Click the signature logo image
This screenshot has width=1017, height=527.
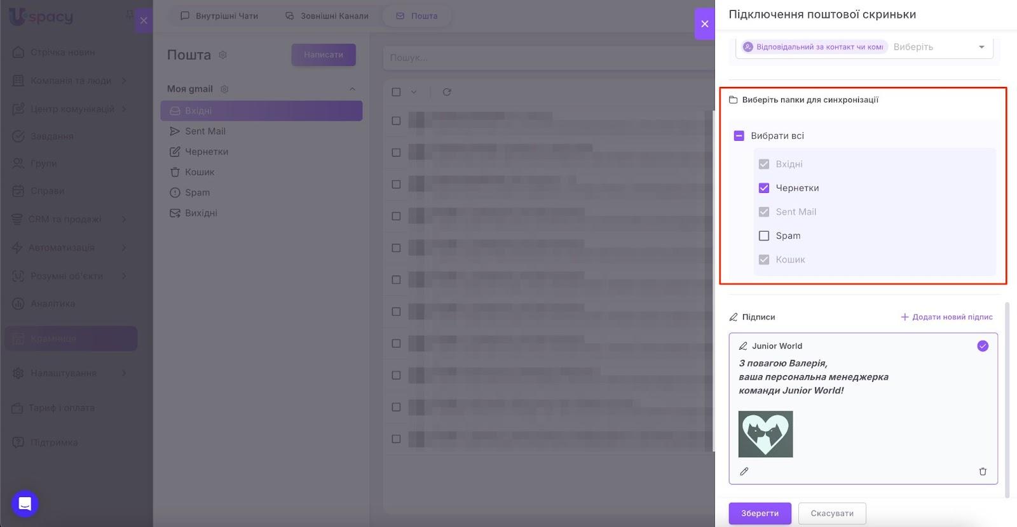tap(765, 434)
